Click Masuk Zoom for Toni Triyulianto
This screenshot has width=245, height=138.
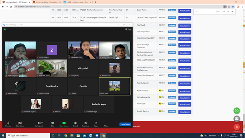point(185,32)
